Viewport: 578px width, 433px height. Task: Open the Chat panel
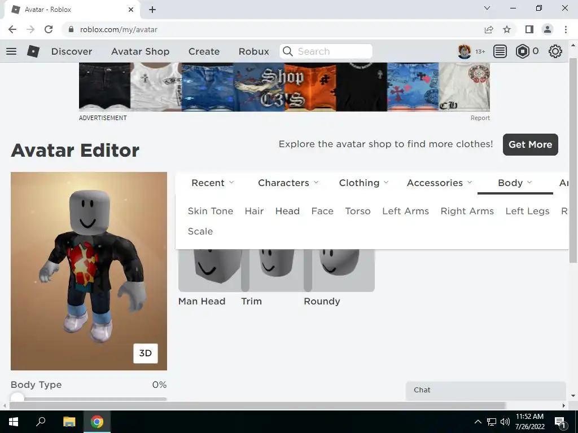(x=486, y=391)
